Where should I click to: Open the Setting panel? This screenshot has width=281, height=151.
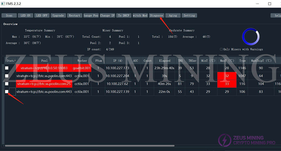tap(189, 15)
